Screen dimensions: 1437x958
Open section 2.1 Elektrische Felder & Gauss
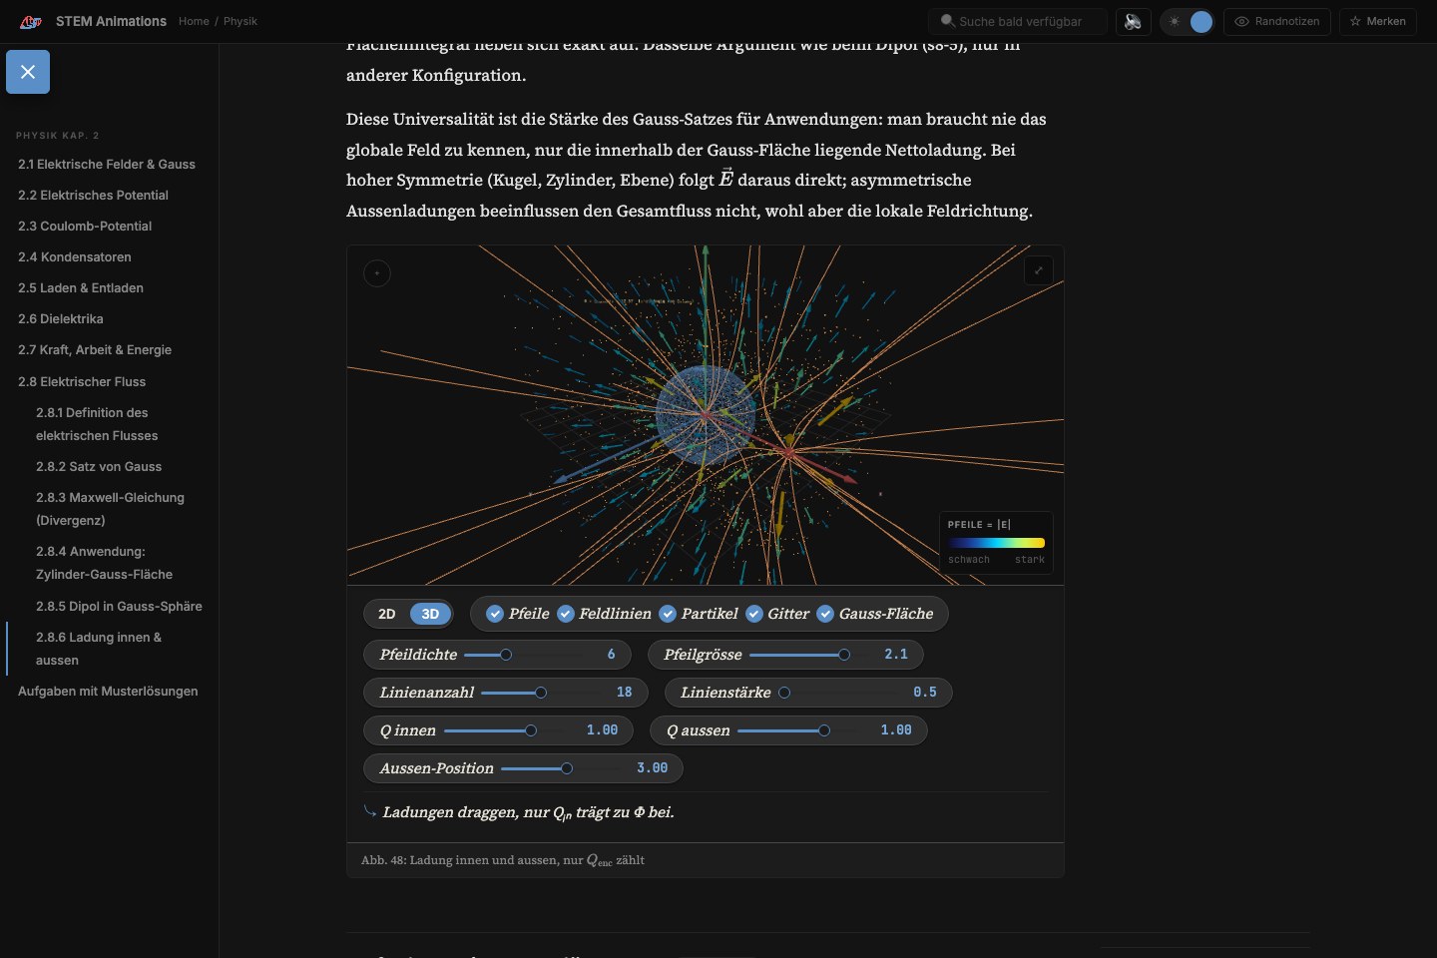(x=107, y=165)
